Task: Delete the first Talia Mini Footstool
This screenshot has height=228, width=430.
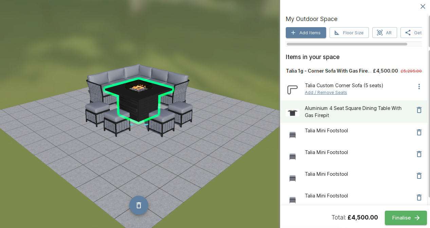Action: [419, 132]
